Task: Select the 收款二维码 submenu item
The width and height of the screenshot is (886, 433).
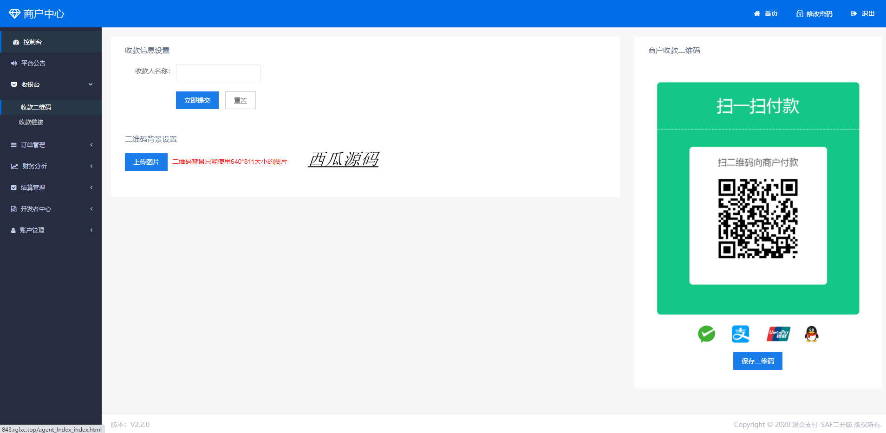Action: pos(51,107)
